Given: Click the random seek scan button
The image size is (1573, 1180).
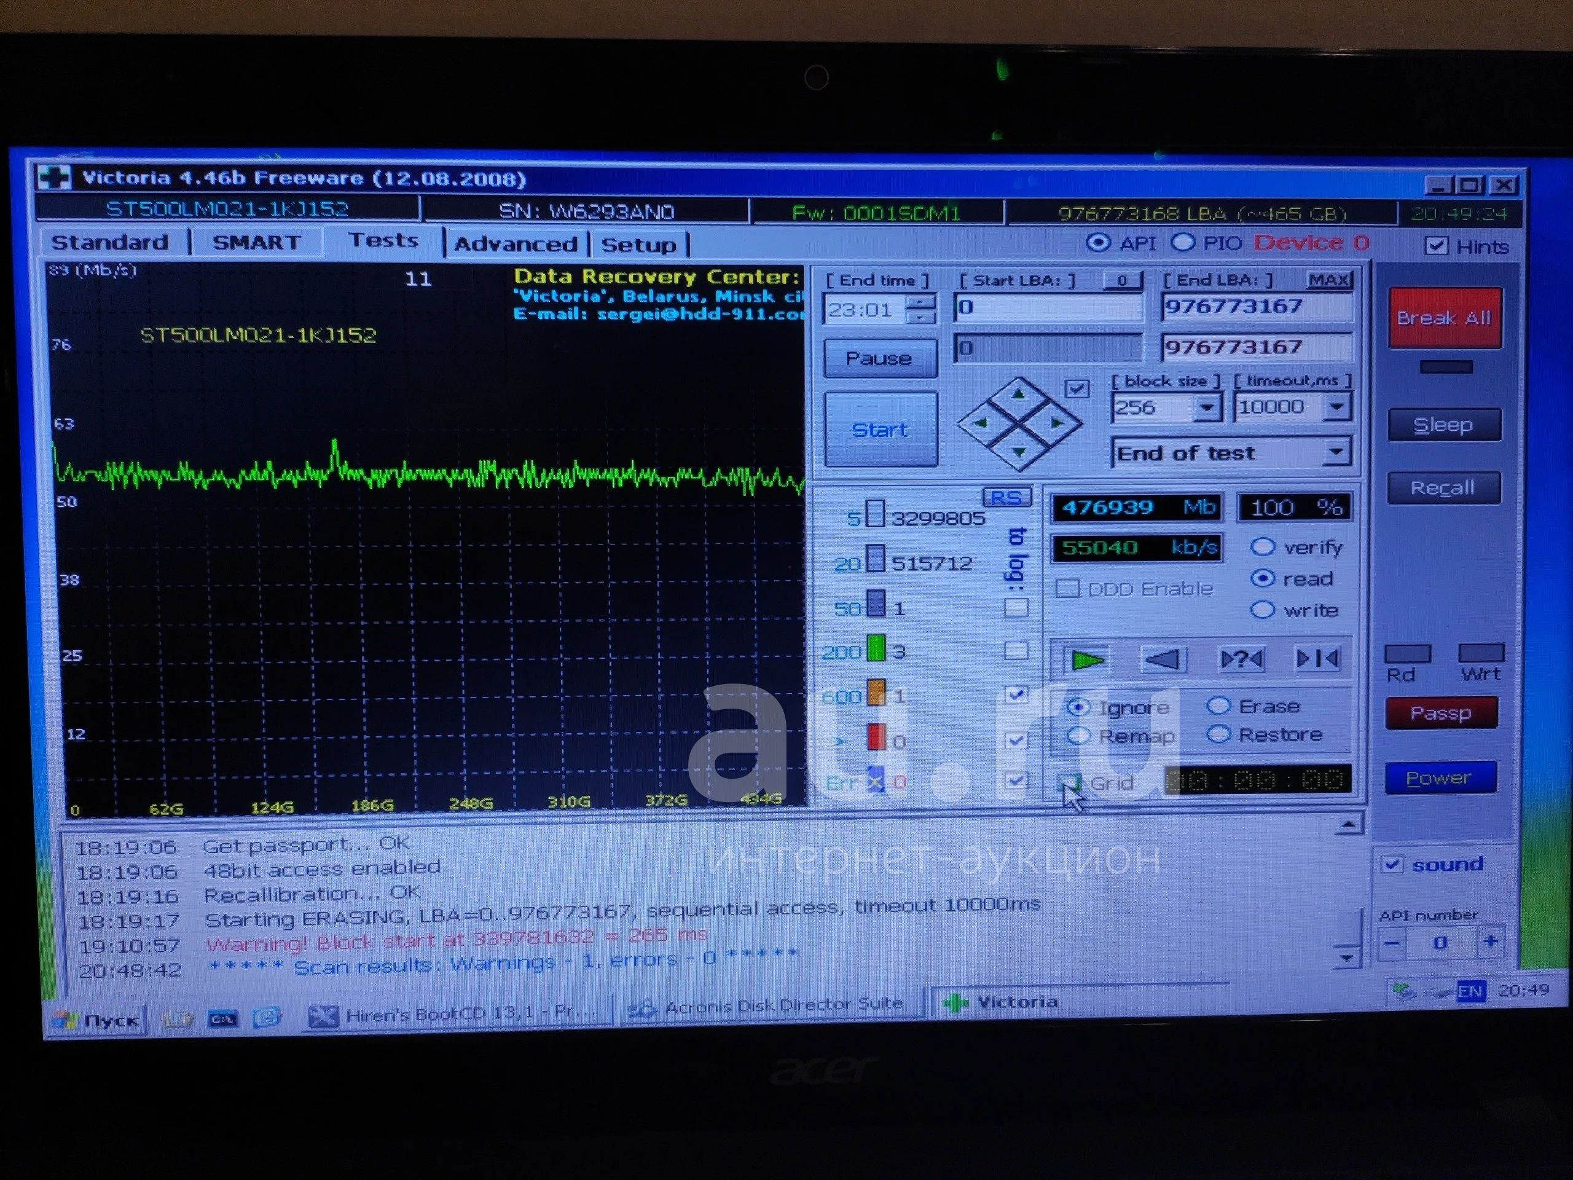Looking at the screenshot, I should [x=1241, y=659].
